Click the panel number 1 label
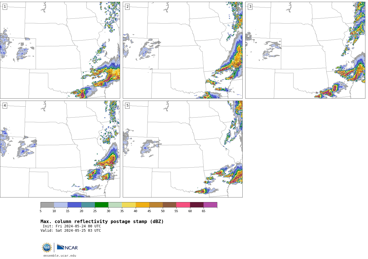 tap(5, 7)
